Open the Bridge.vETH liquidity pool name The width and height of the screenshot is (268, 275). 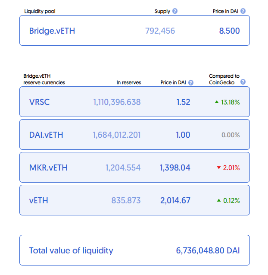point(52,31)
